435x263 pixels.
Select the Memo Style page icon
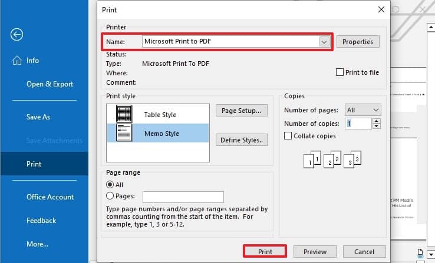click(x=124, y=133)
